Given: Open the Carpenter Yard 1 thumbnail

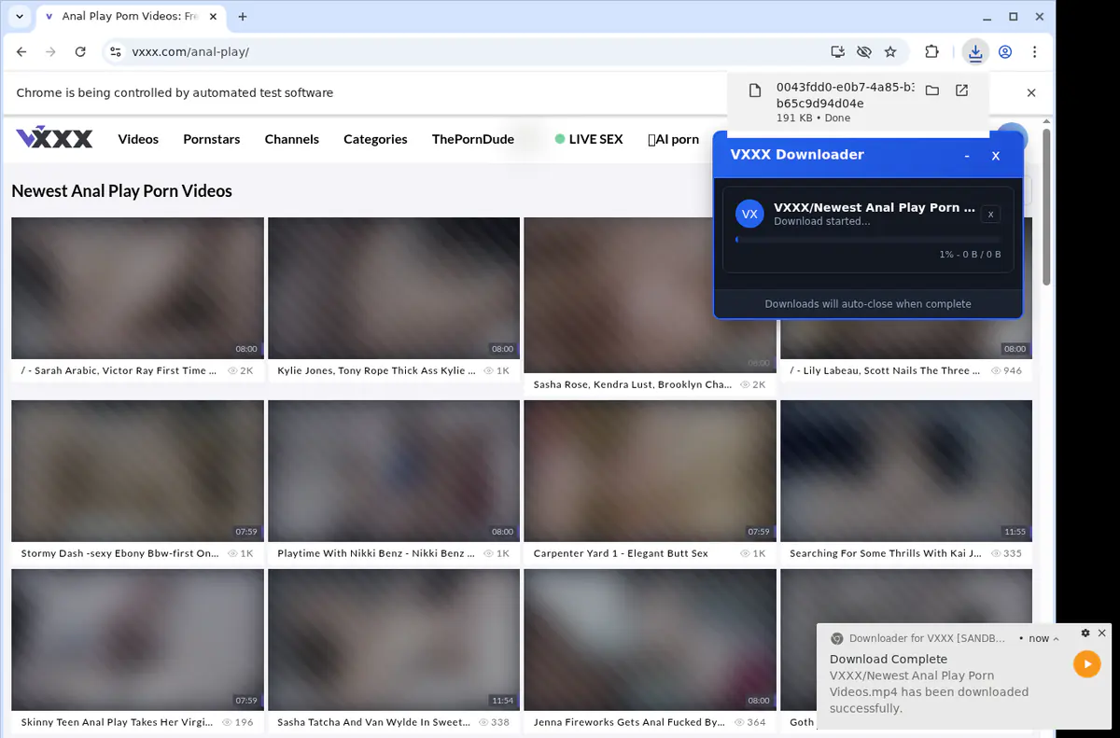Looking at the screenshot, I should (x=650, y=471).
